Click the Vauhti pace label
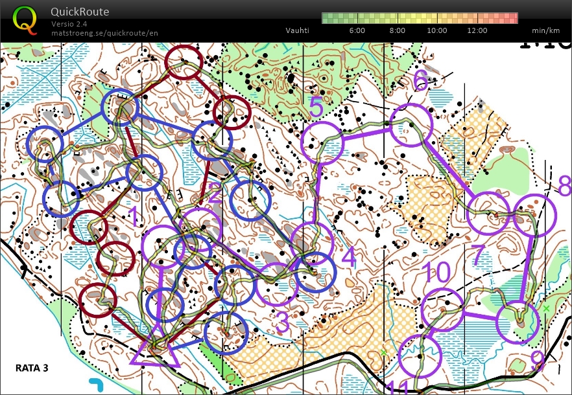572x395 pixels. pyautogui.click(x=297, y=30)
